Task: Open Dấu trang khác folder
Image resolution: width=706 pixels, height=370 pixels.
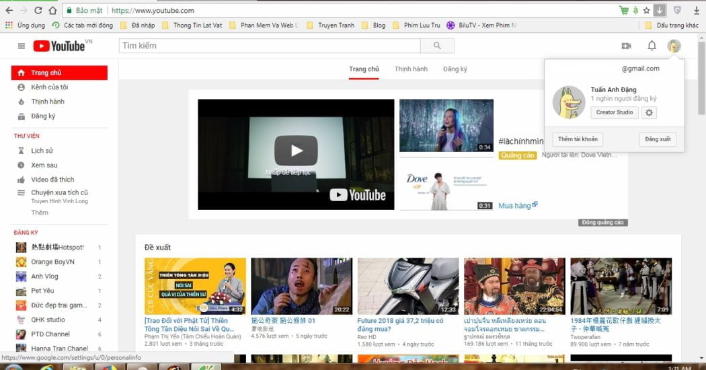Action: click(x=672, y=26)
